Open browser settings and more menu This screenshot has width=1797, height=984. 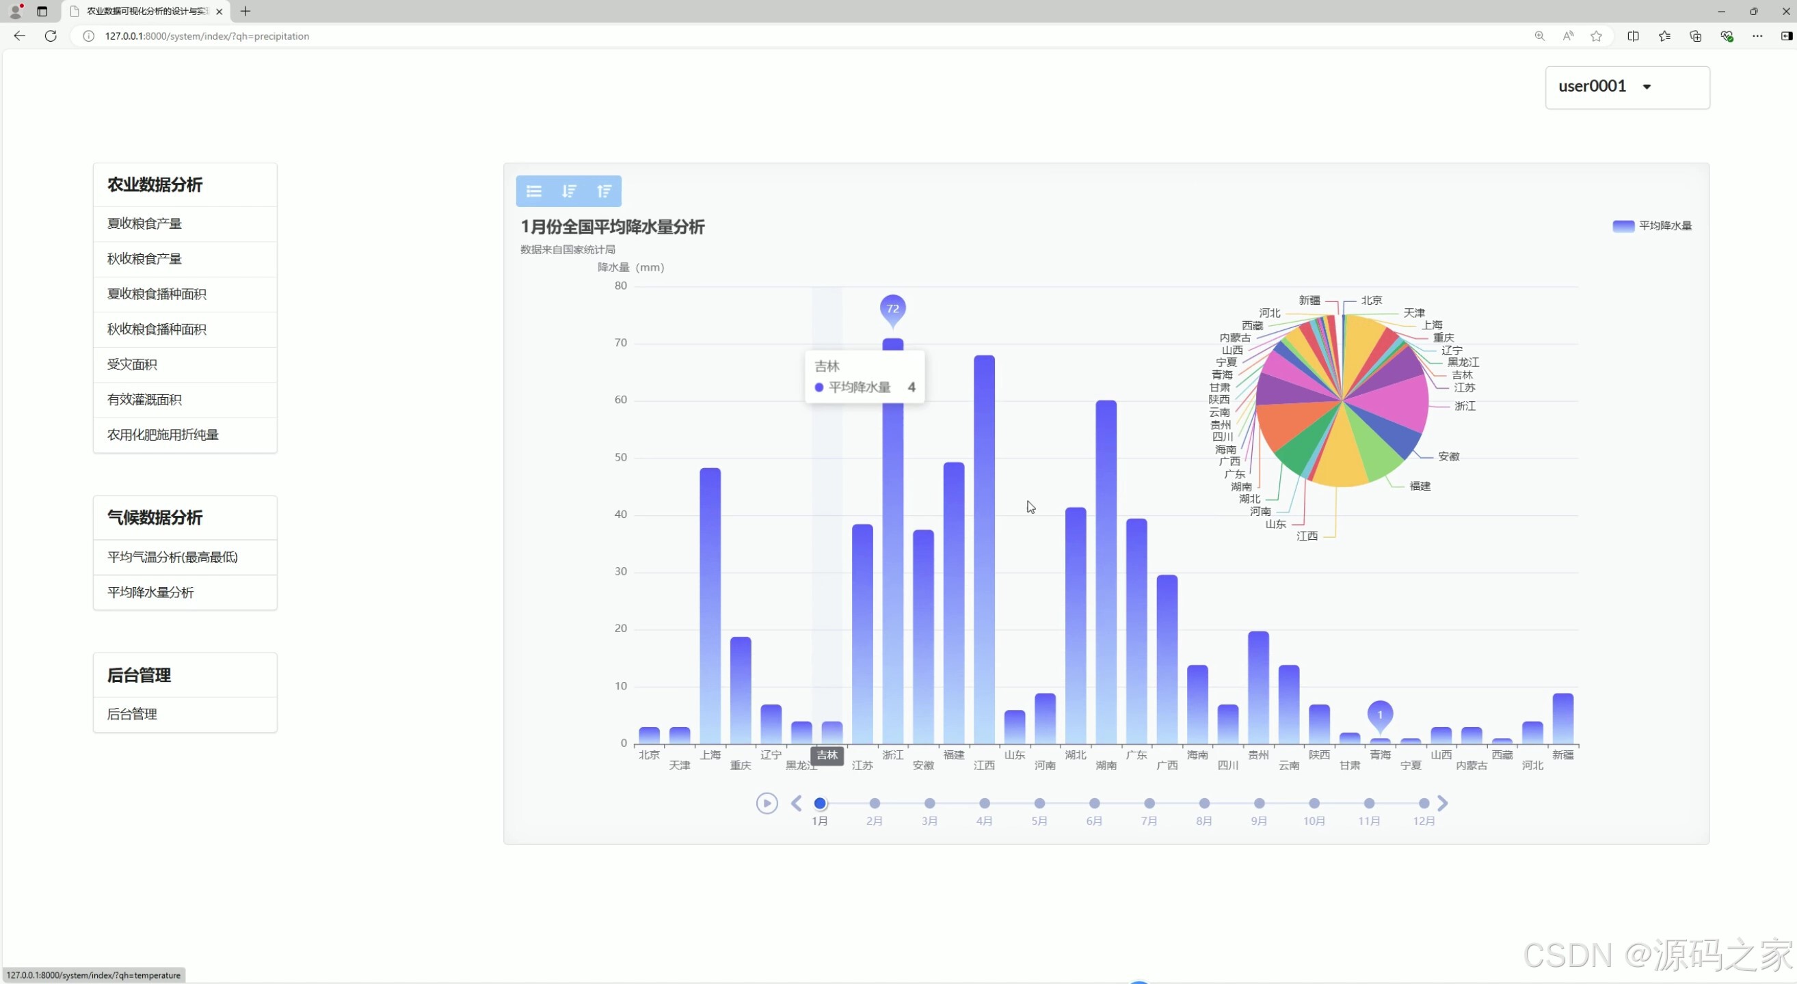click(x=1757, y=36)
